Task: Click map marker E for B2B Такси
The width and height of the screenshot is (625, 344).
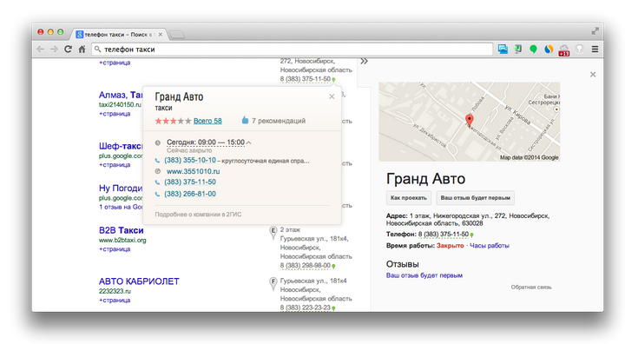Action: coord(273,232)
